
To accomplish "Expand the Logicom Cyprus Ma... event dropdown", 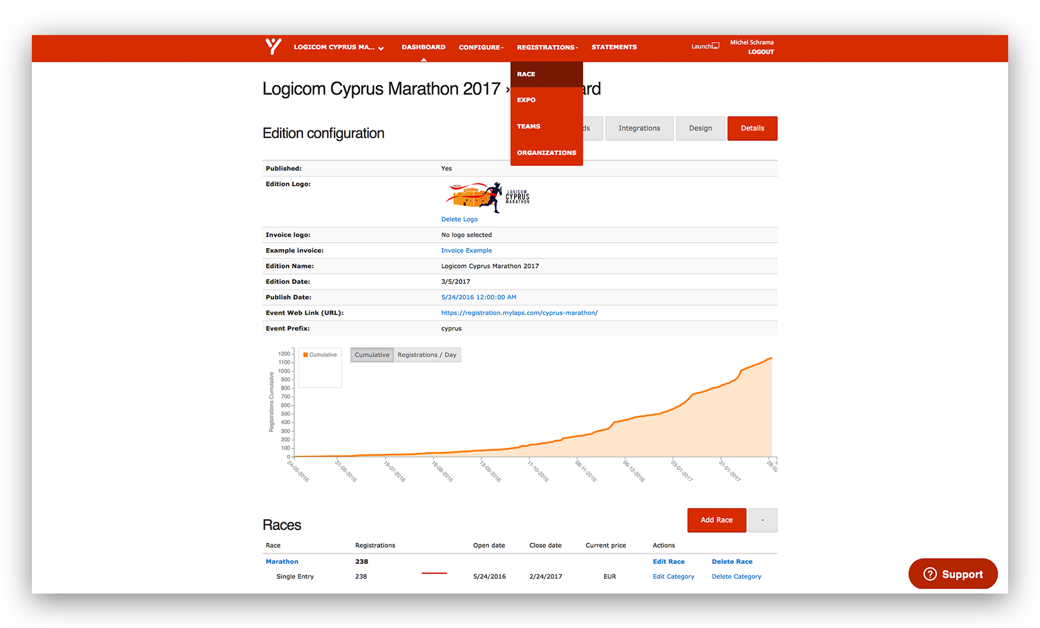I will coord(338,47).
